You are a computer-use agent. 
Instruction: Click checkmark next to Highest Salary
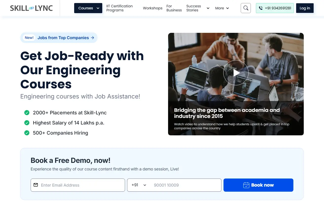click(x=27, y=123)
